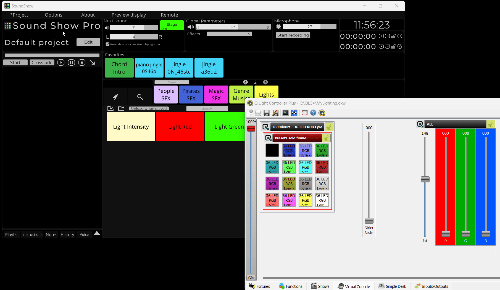
Task: Click the import arrow icon above Light Intensity
Action: pyautogui.click(x=110, y=108)
